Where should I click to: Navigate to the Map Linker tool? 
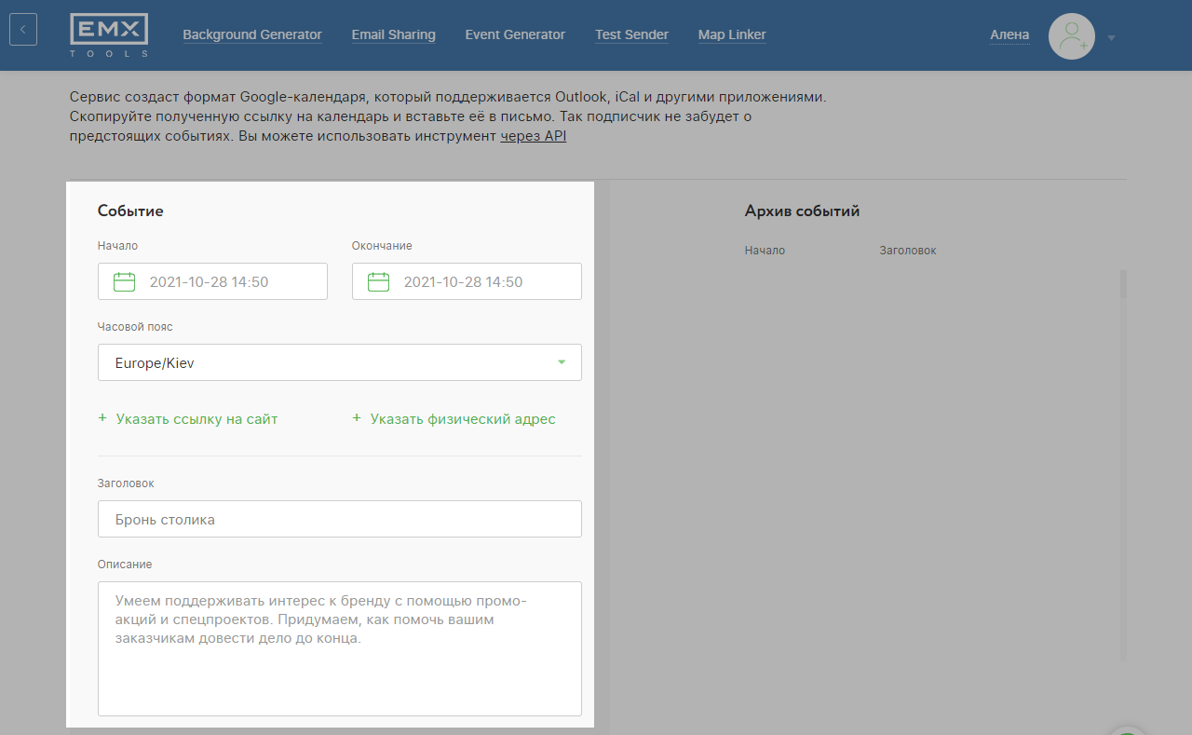pos(732,34)
